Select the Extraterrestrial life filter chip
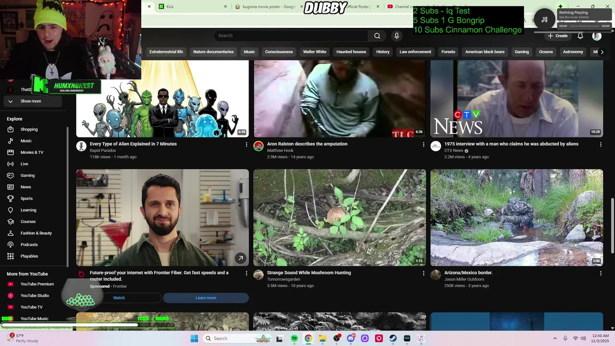The image size is (615, 346). click(166, 52)
